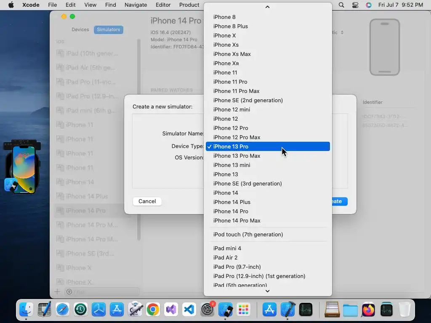Open Finder from the Dock
This screenshot has width=431, height=323.
click(x=27, y=310)
